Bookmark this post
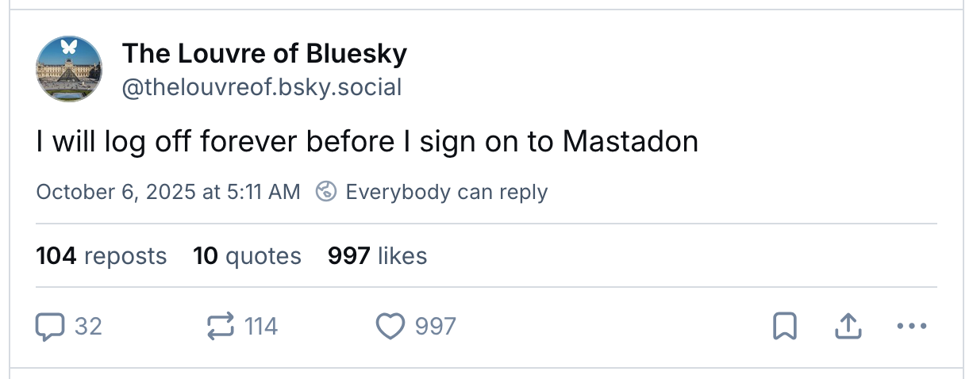The image size is (973, 379). tap(784, 326)
